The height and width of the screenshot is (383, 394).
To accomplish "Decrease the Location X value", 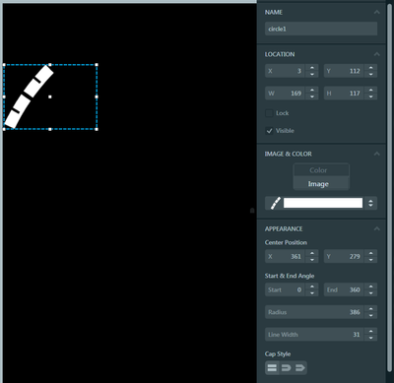I will click(311, 74).
